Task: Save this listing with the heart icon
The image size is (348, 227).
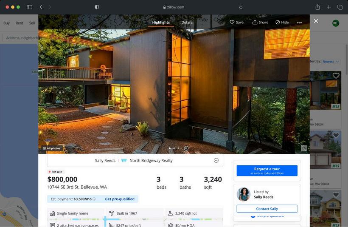Action: coord(236,22)
